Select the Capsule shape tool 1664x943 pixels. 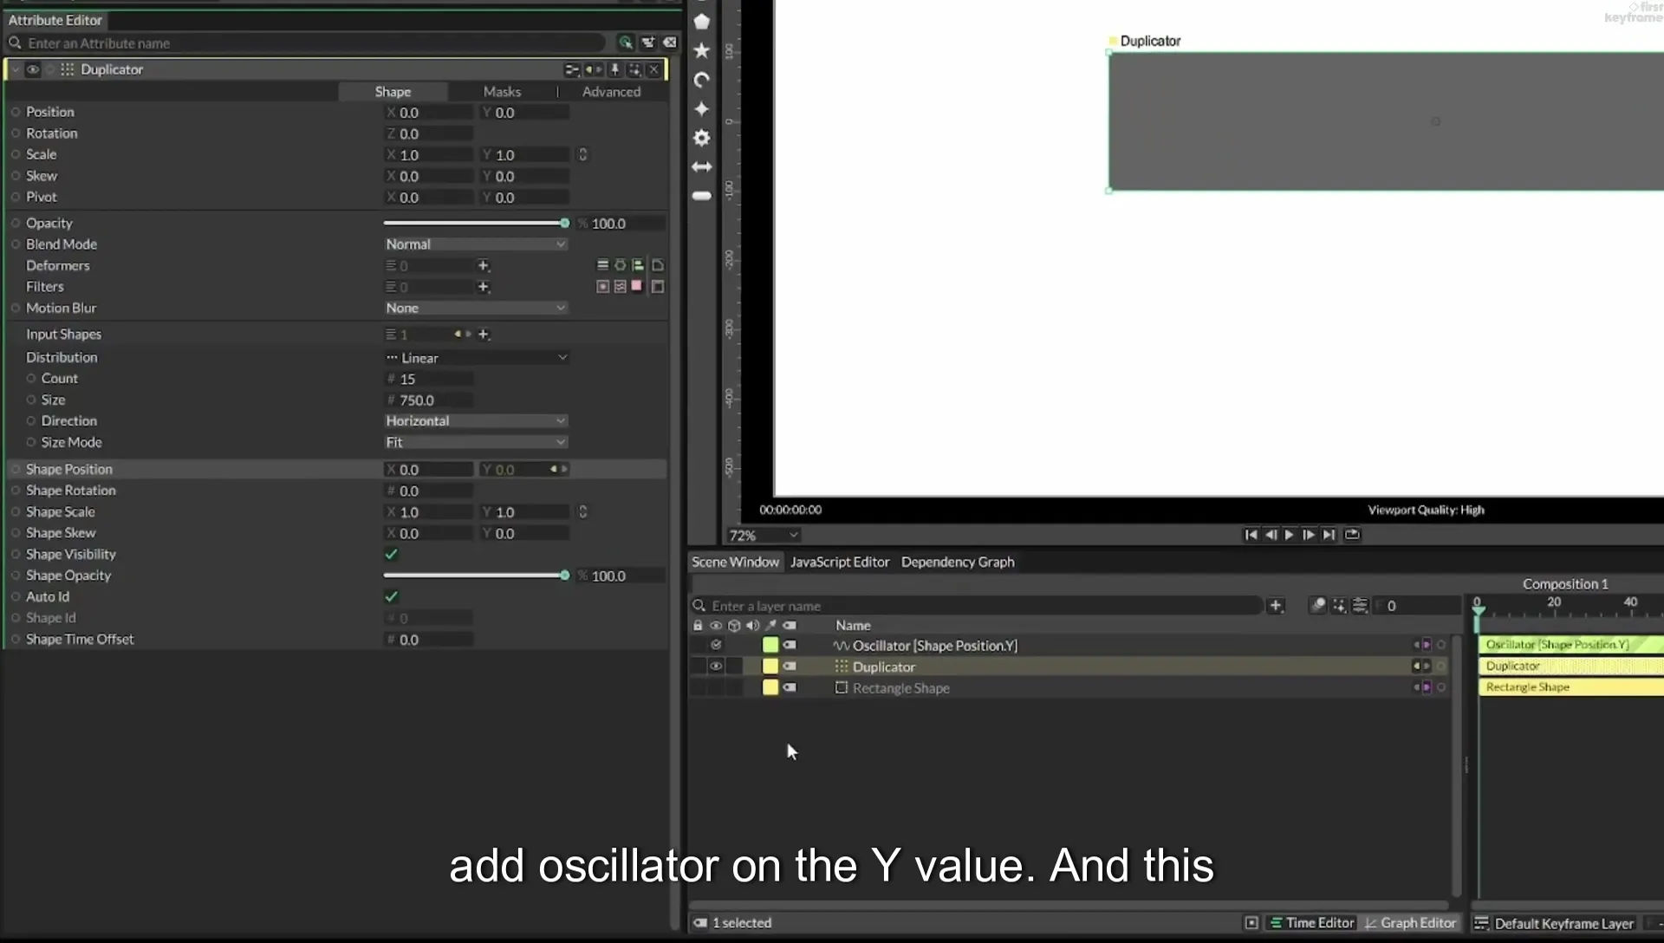[x=702, y=196]
